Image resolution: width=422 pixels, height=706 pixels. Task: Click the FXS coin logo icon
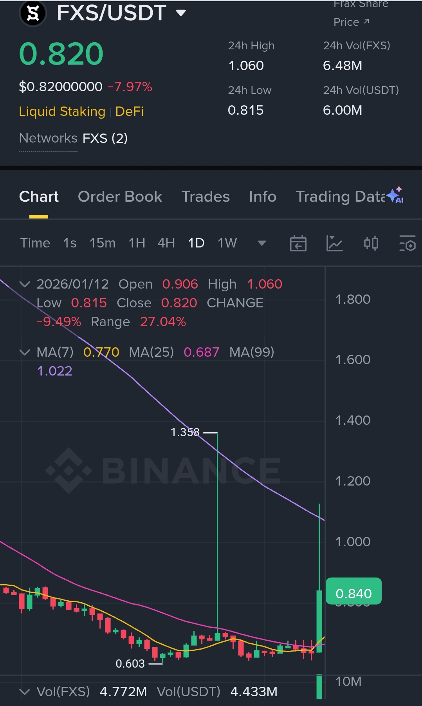point(33,13)
